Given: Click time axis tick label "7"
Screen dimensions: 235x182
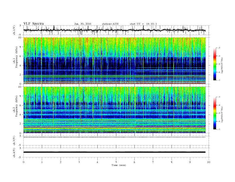Looking at the screenshot, I should pos(153,162).
